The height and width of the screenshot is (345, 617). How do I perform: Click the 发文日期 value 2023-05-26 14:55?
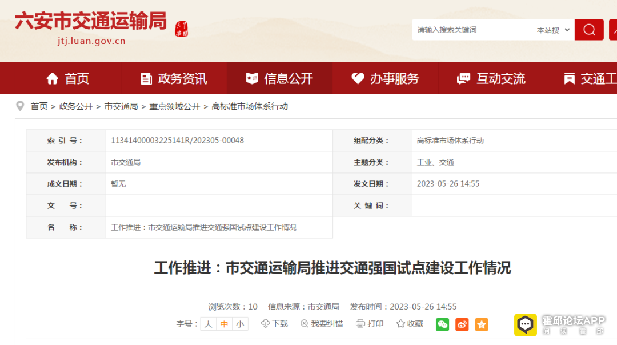pos(448,184)
